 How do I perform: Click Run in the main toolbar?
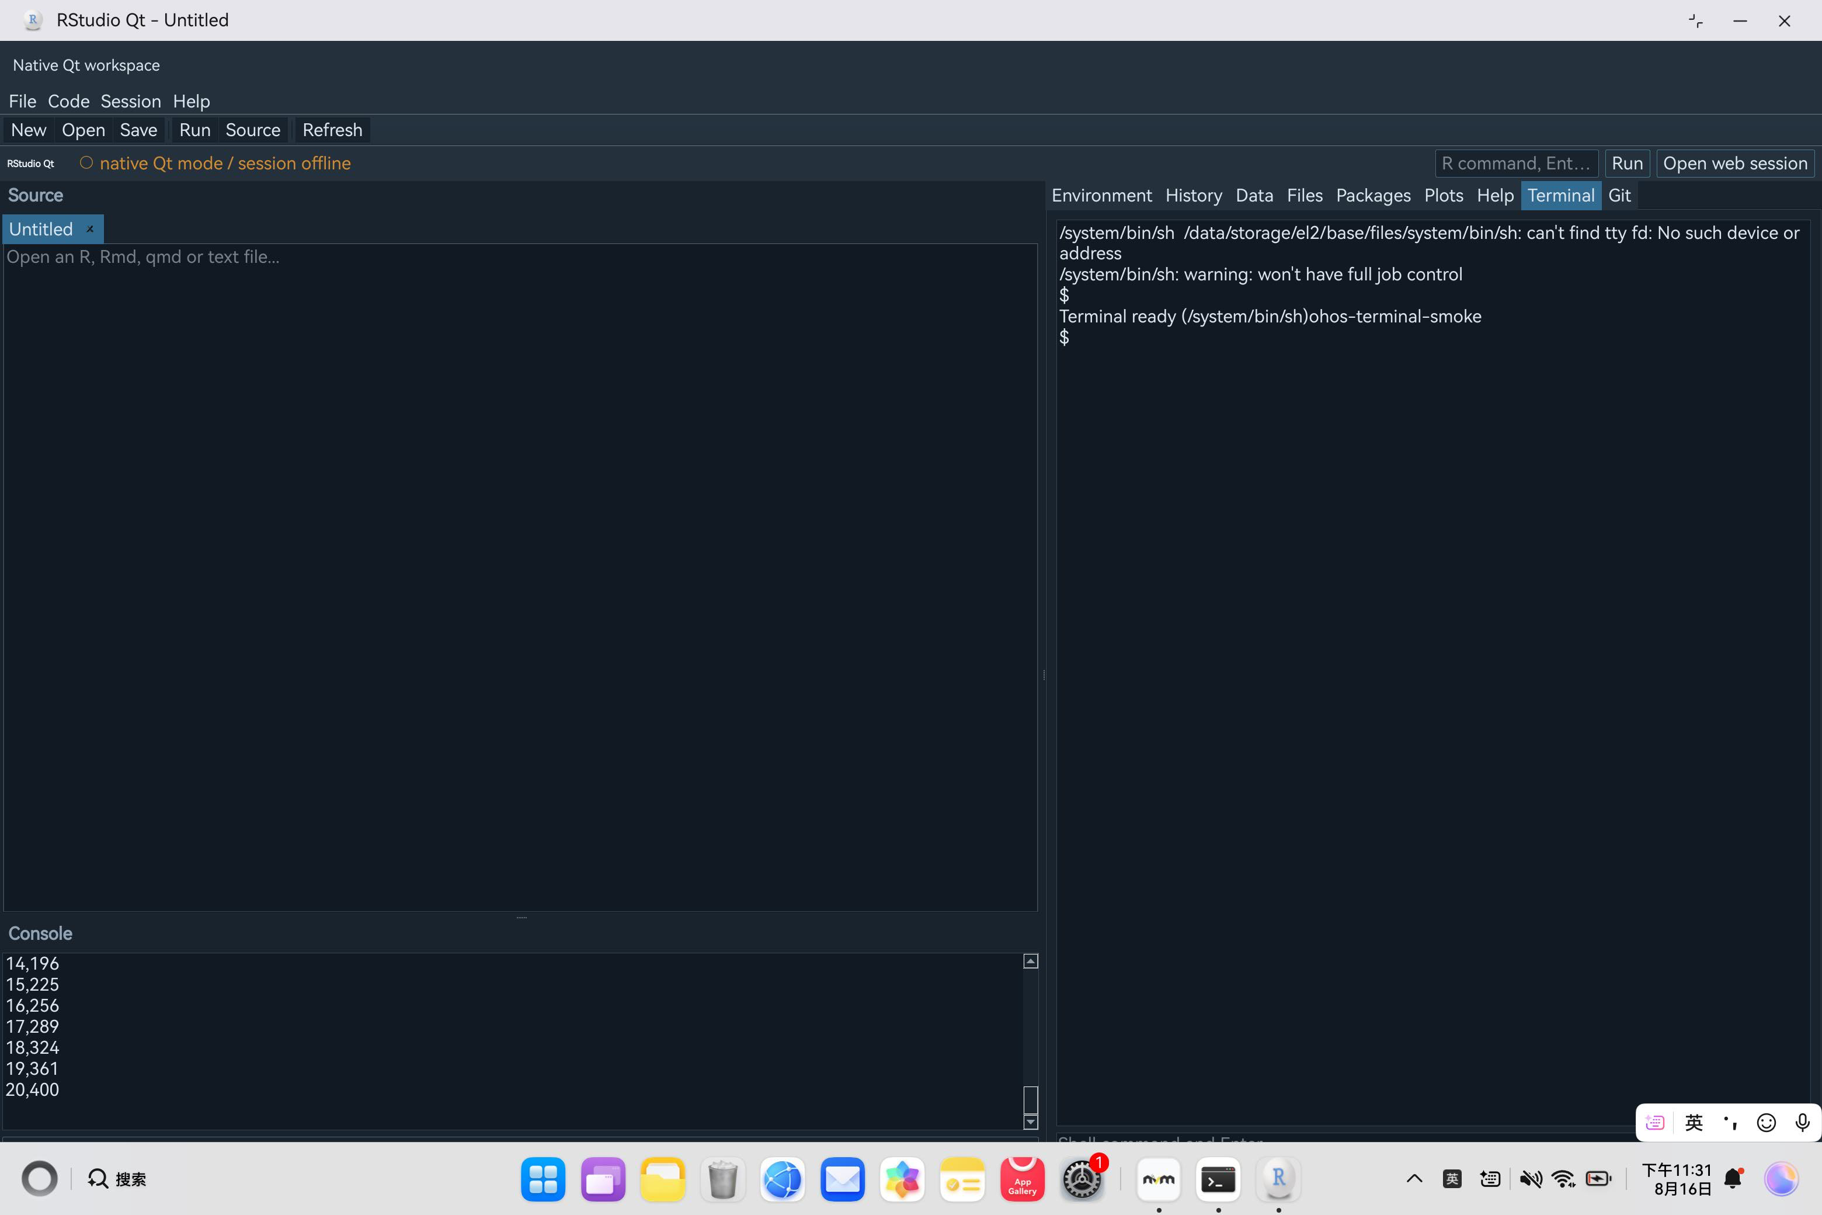[195, 130]
